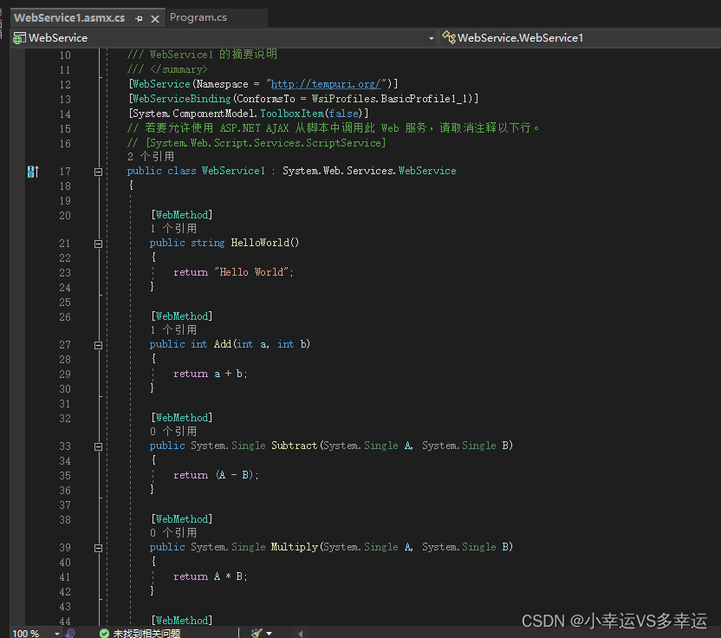Screen dimensions: 721x638
Task: Click the class icon beside WebService.WebService1
Action: pyautogui.click(x=448, y=37)
